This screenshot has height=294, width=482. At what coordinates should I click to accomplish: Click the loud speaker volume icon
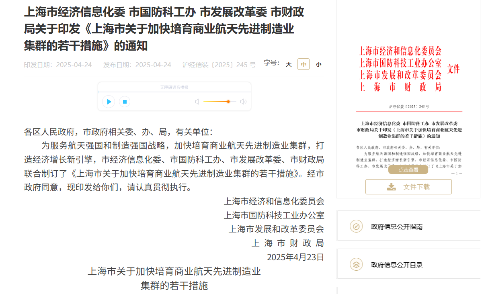(x=243, y=102)
